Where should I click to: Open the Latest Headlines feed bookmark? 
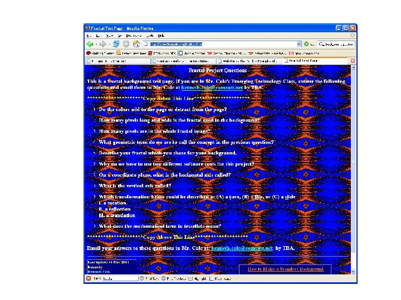click(x=131, y=53)
